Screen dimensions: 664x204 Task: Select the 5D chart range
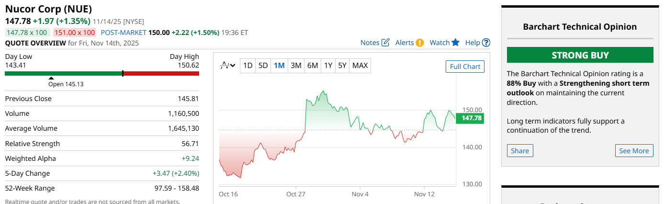click(x=263, y=66)
